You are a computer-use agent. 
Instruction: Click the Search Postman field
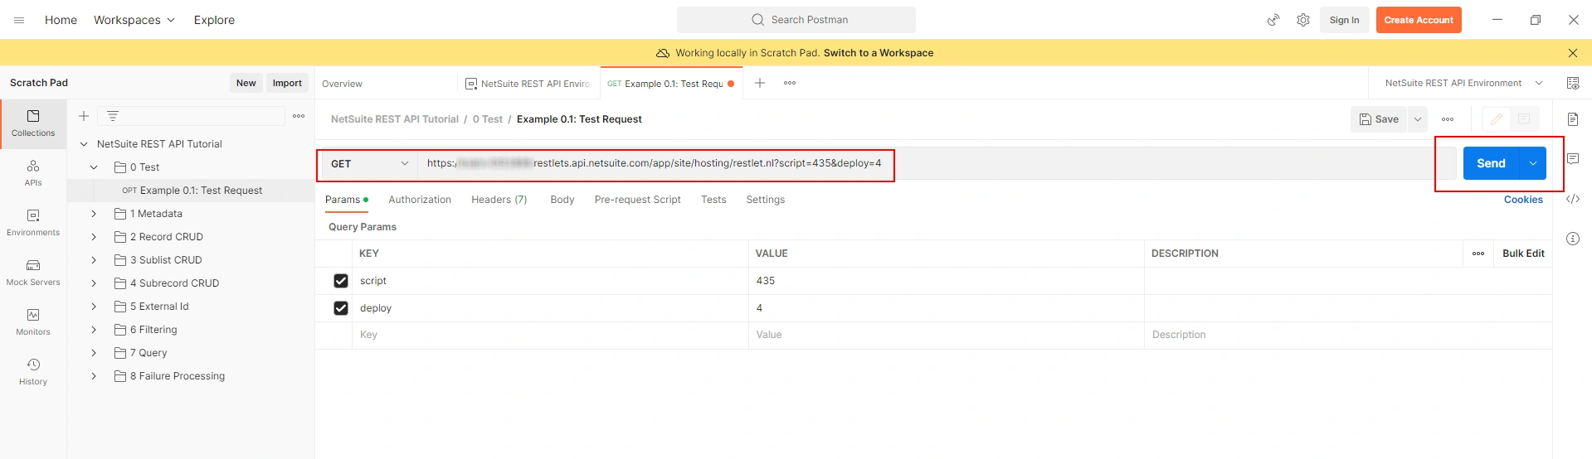(x=796, y=20)
